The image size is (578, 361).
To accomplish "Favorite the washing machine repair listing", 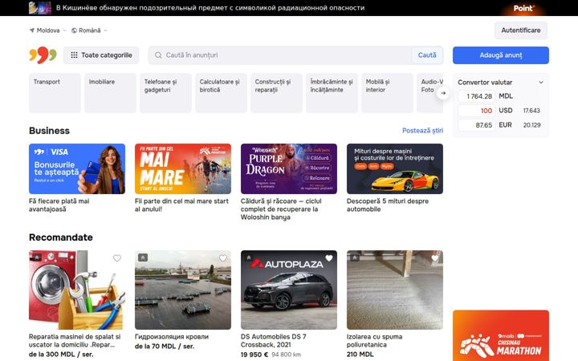I will tap(117, 258).
